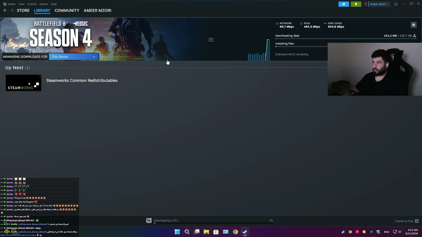Open Microsoft Store from the taskbar
The height and width of the screenshot is (237, 422).
point(216,232)
